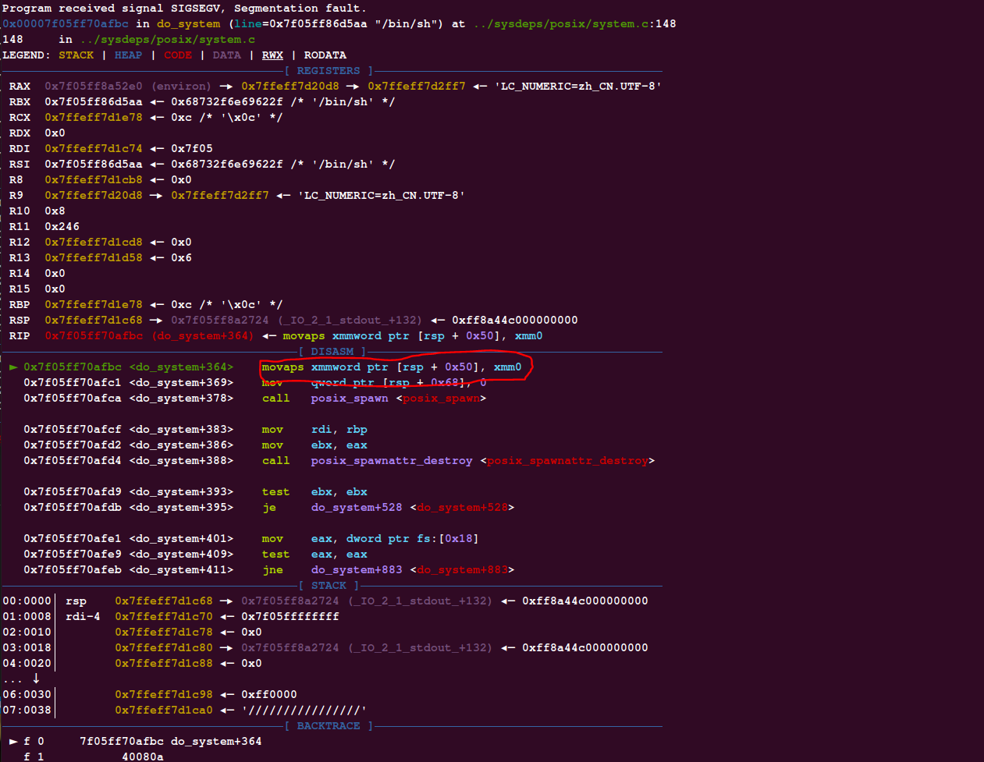The image size is (984, 762).
Task: Click the RDI register name
Action: 20,149
